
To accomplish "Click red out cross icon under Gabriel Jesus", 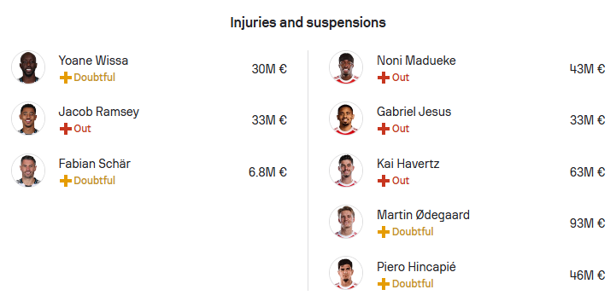I will (384, 129).
